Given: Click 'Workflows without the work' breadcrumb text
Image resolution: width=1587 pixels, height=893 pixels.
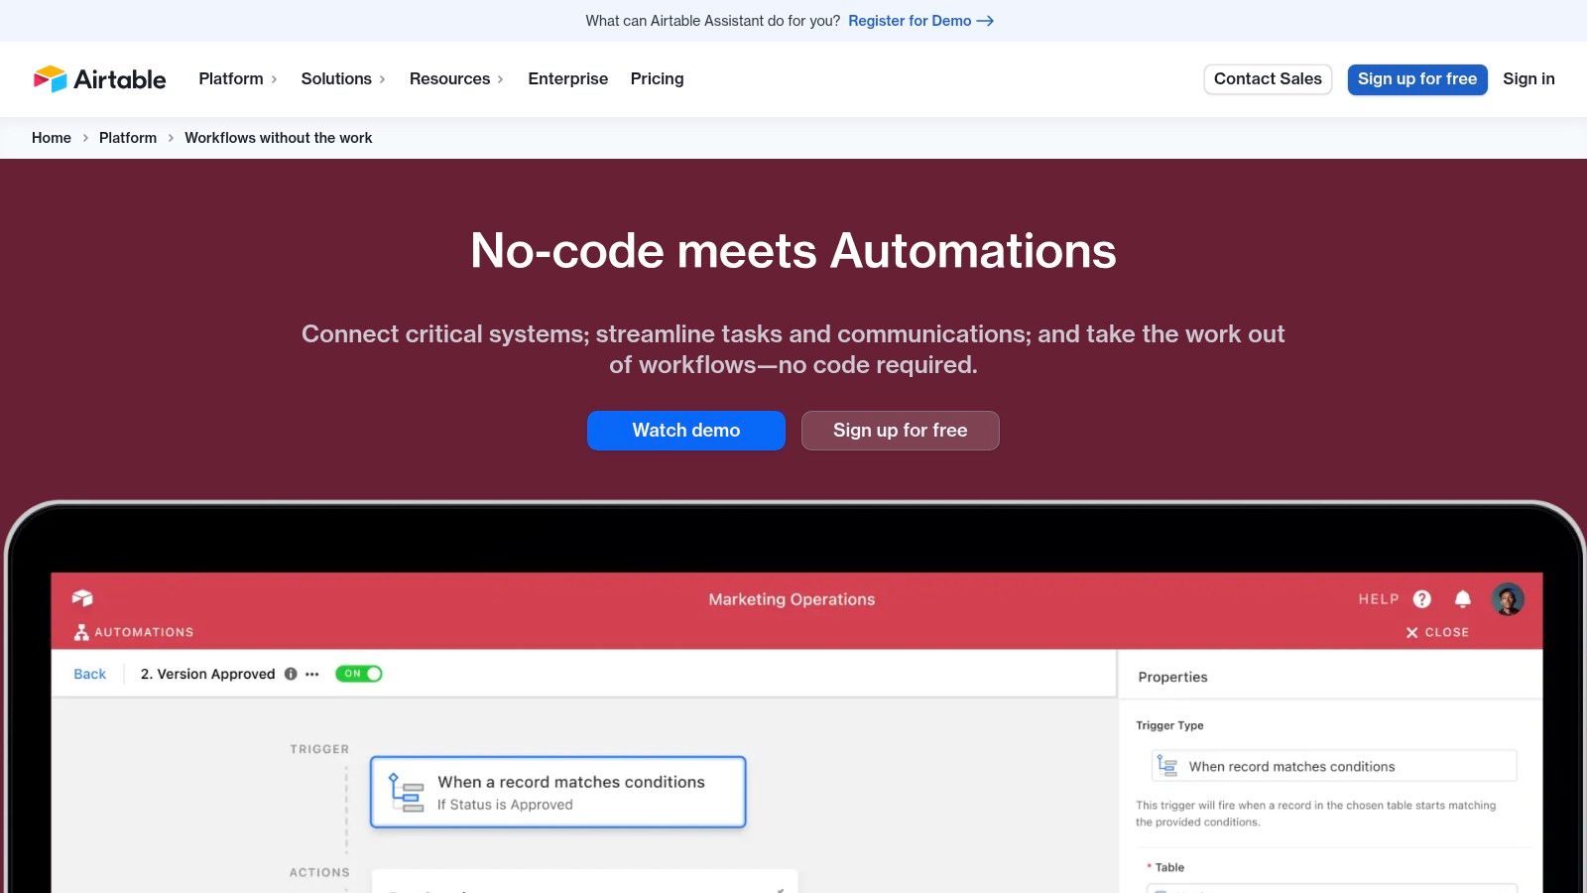Looking at the screenshot, I should [279, 138].
